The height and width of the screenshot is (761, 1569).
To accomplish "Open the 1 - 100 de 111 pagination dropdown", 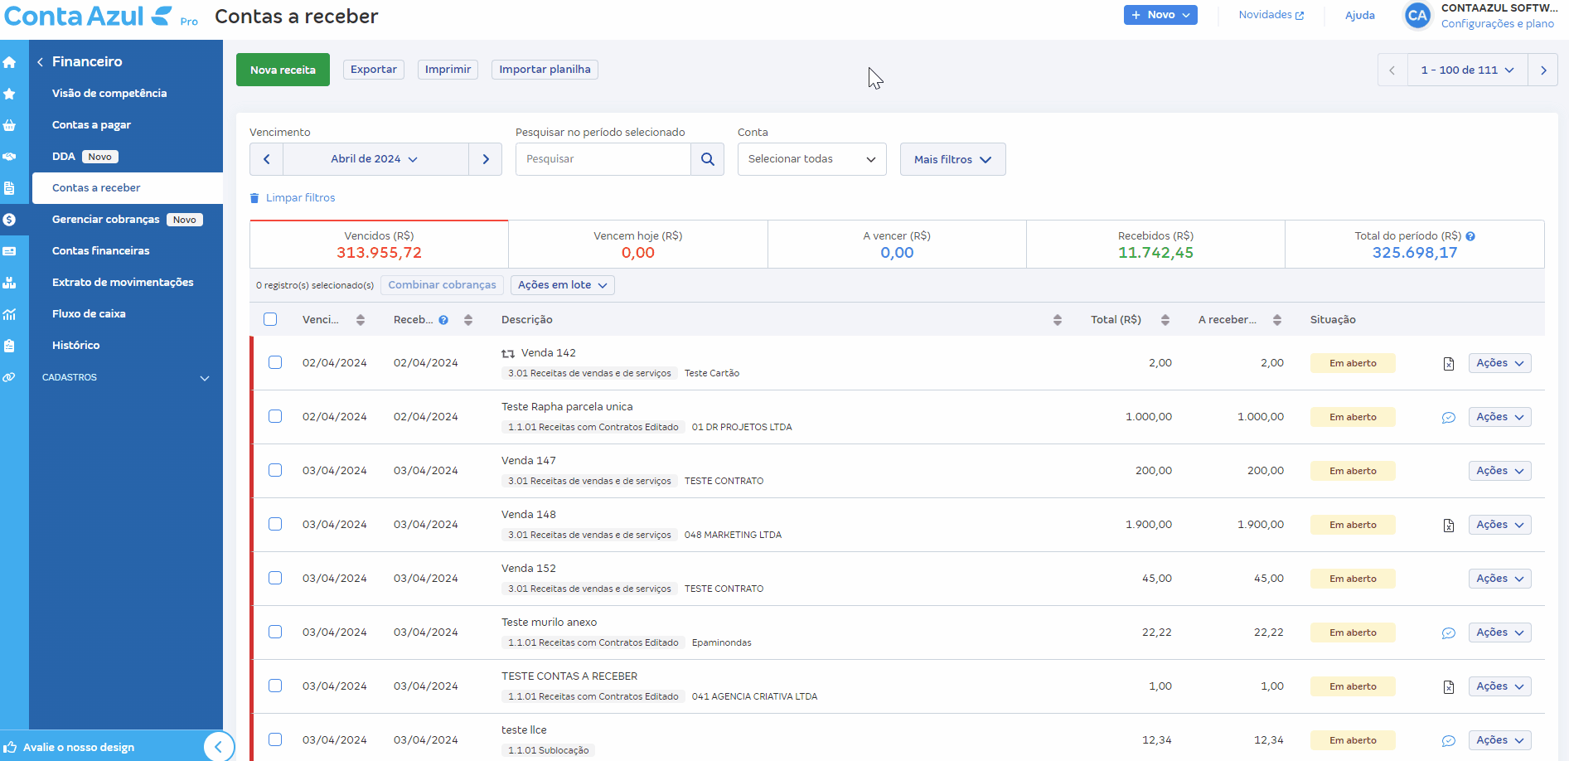I will coord(1468,70).
